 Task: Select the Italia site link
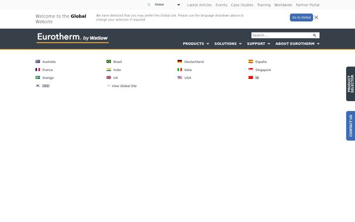188,70
